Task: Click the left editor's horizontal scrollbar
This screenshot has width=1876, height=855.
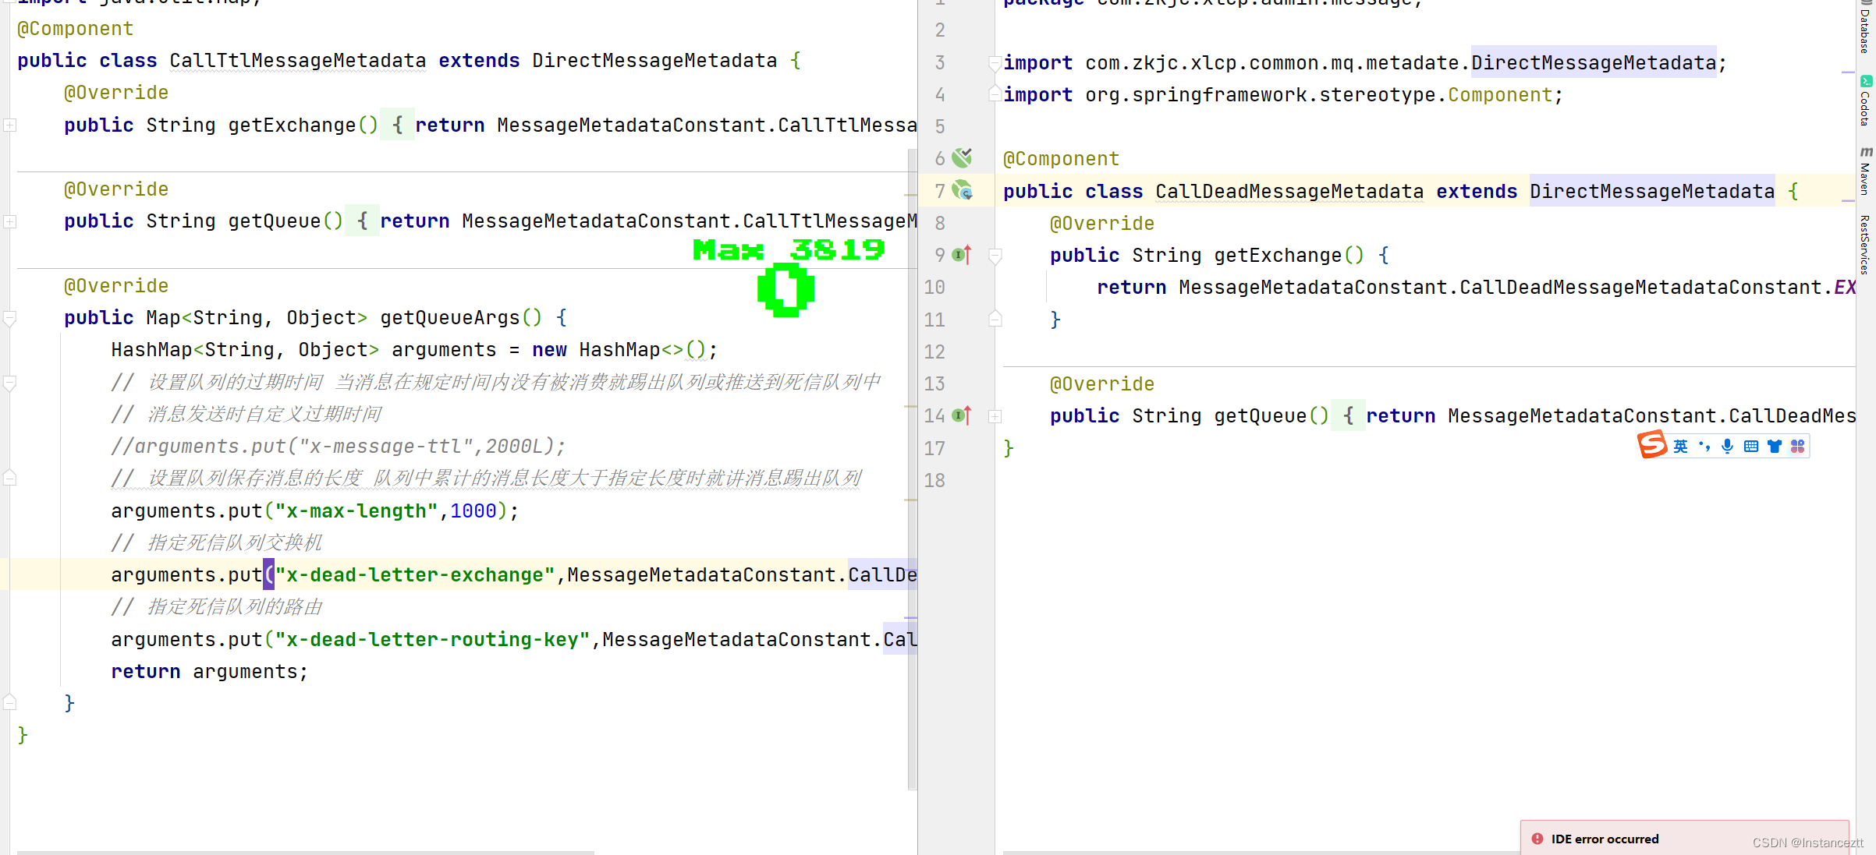Action: 305,853
